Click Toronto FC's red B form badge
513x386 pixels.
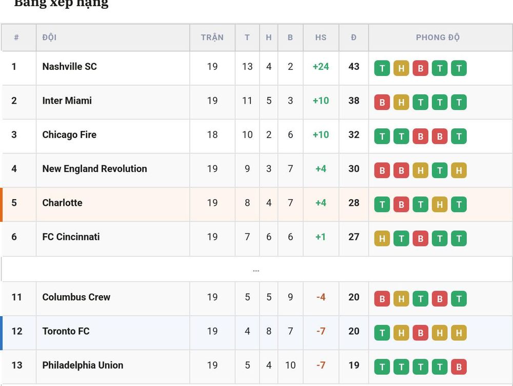(x=421, y=333)
